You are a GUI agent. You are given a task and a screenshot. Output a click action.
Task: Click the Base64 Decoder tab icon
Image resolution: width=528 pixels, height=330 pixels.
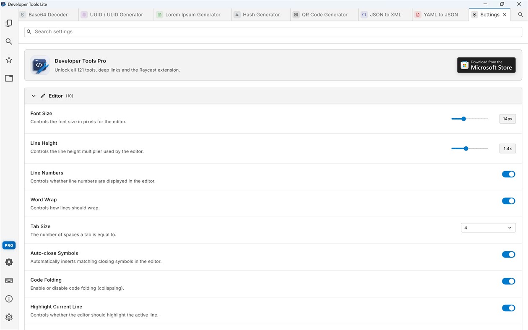[x=23, y=15]
